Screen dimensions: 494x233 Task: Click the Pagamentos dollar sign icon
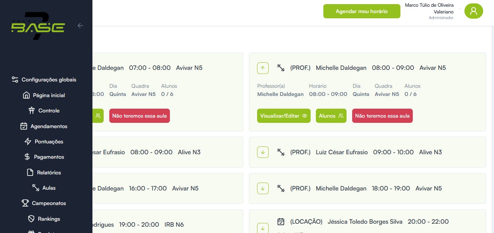(27, 157)
